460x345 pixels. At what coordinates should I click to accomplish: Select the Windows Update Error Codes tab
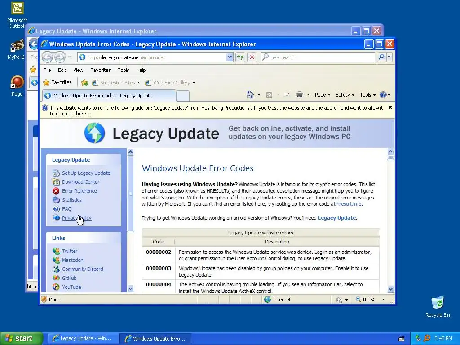109,96
